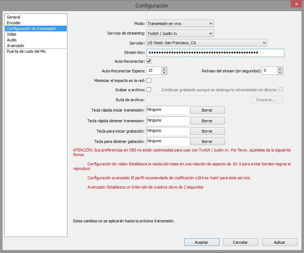Click the Ruta de archivo field

[x=197, y=100]
